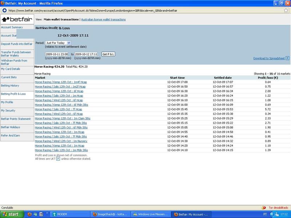Screen dimensions: 291x218
Task: Click the help icon beside Download to Spreadsheet
Action: click(x=287, y=58)
